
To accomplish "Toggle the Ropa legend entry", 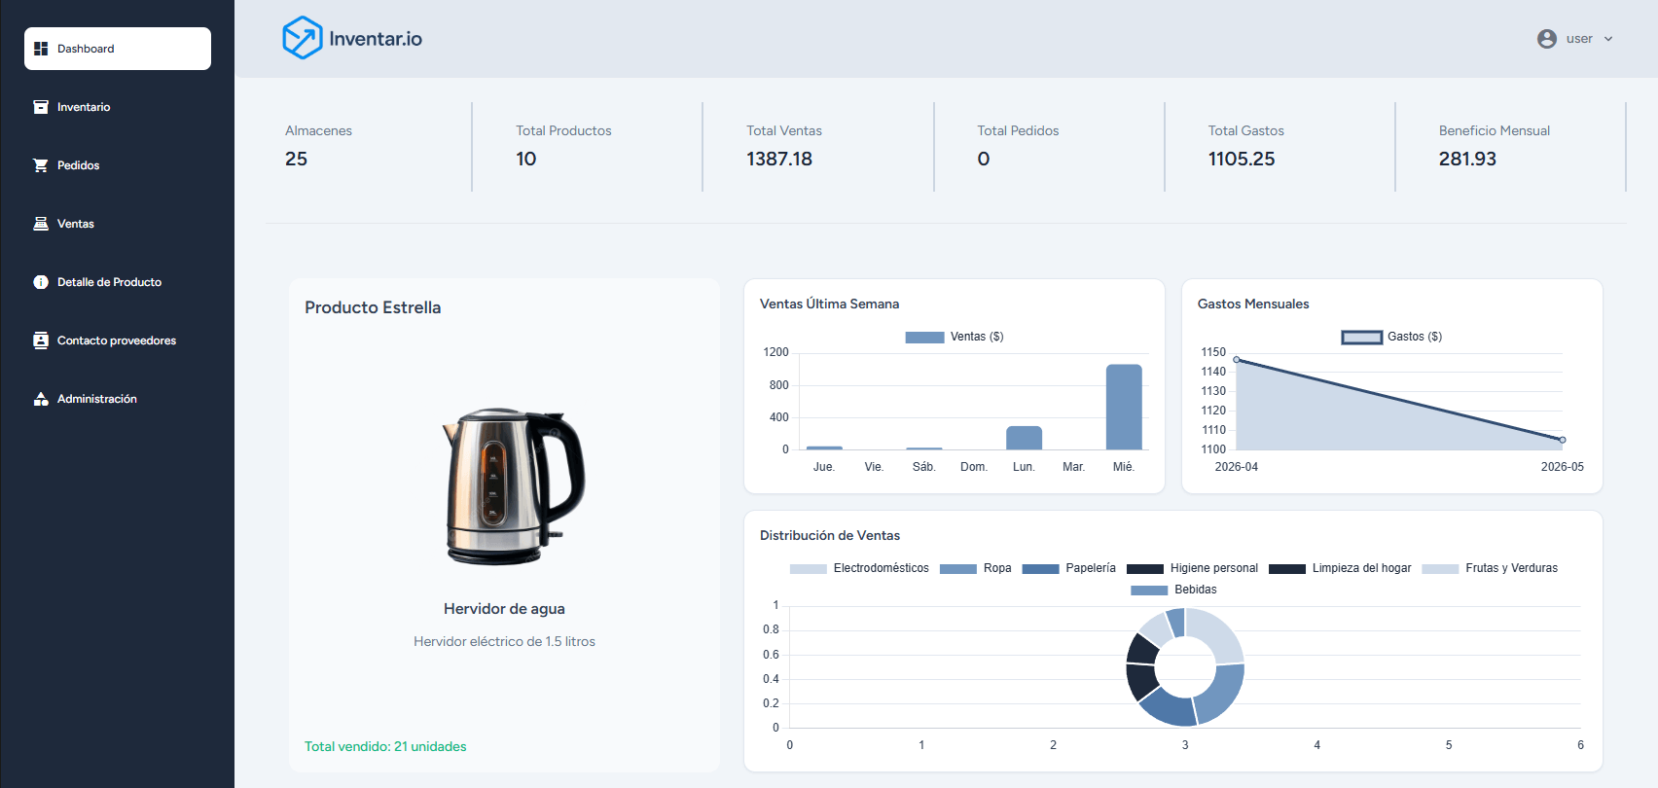I will click(976, 569).
